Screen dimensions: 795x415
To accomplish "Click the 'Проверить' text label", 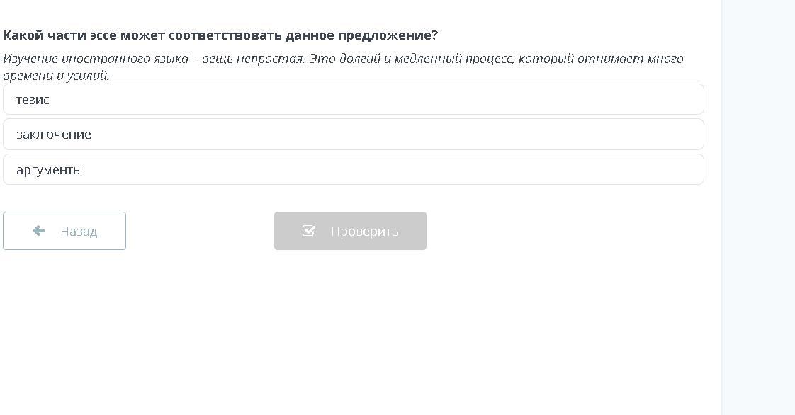I will pos(364,232).
